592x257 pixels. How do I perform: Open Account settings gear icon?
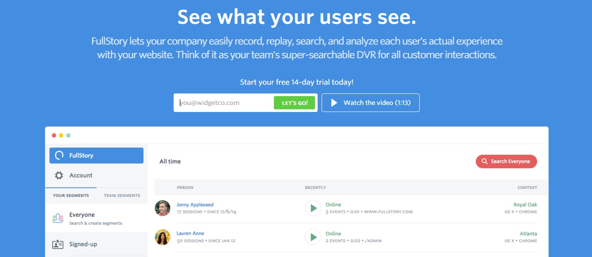[x=59, y=175]
